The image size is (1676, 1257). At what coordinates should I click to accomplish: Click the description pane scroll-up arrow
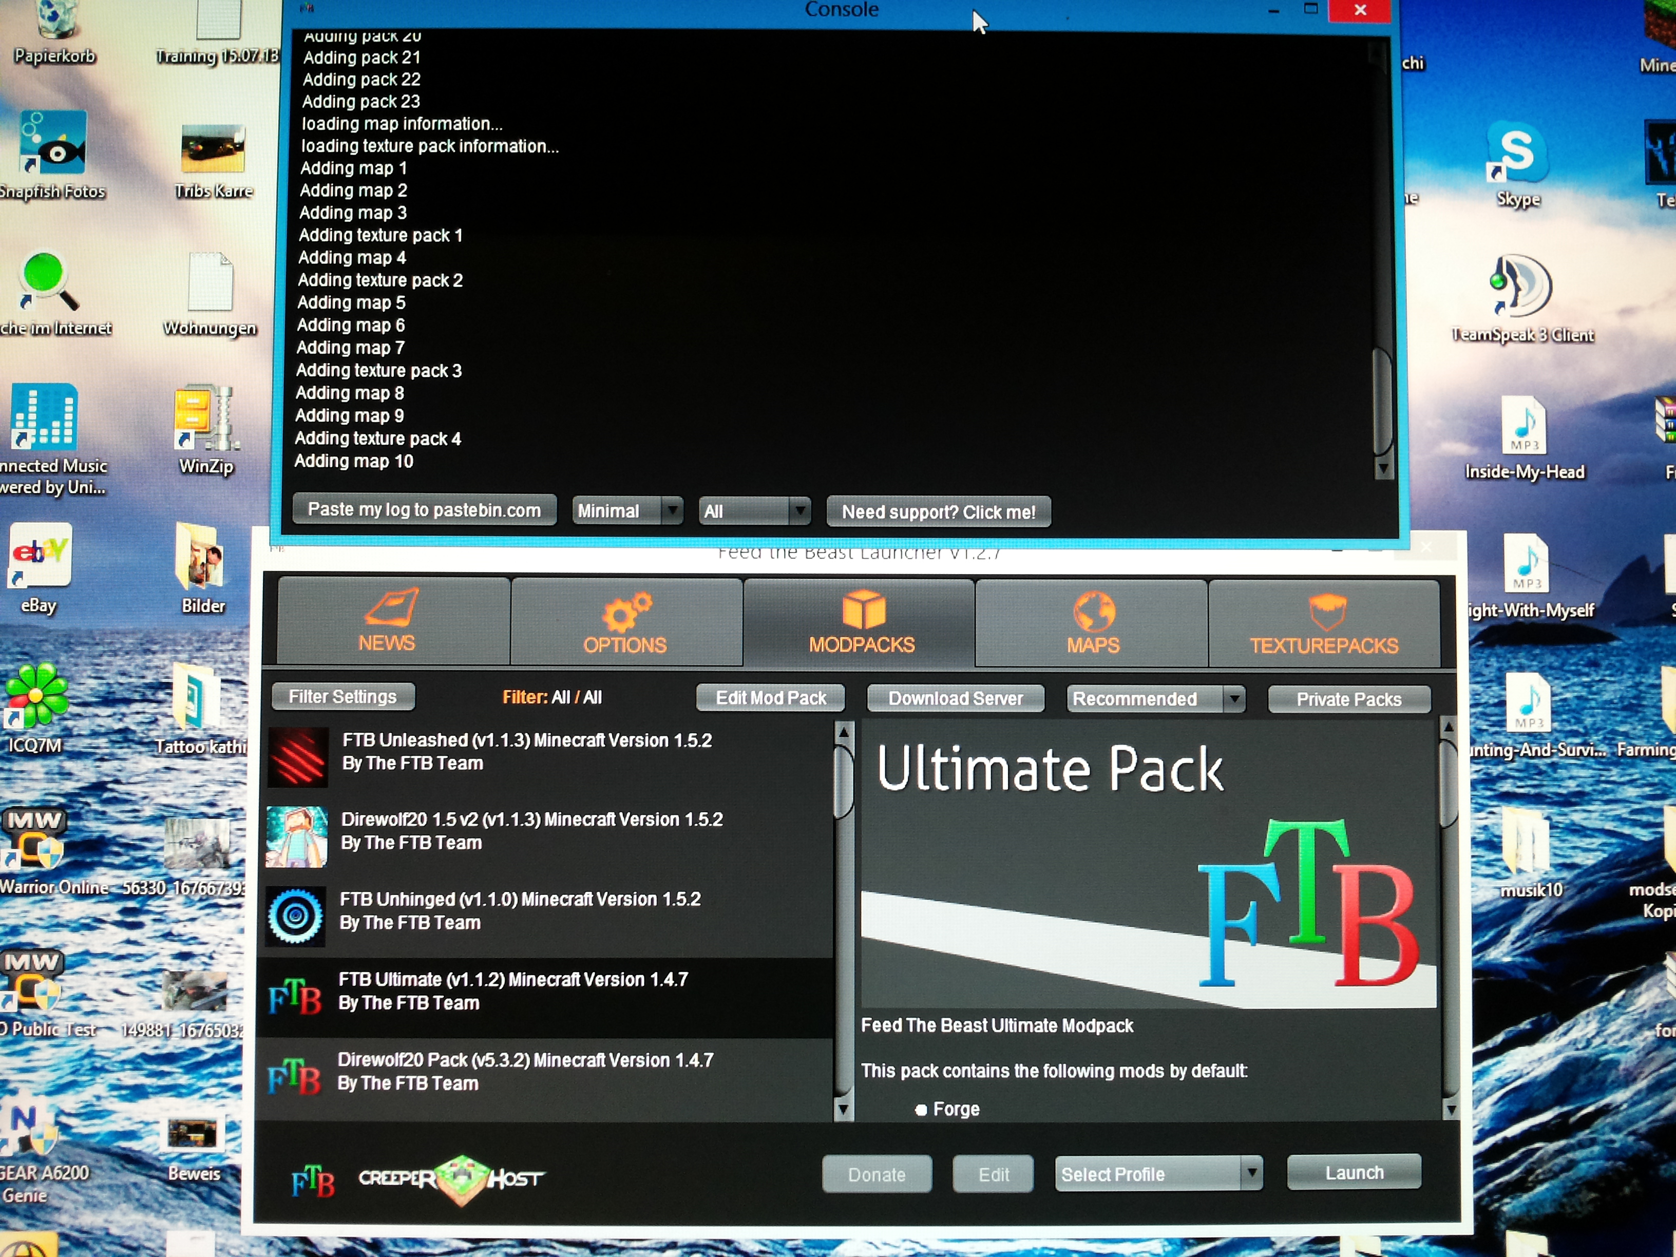click(1448, 728)
